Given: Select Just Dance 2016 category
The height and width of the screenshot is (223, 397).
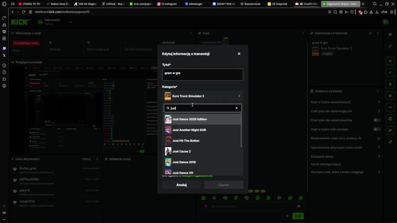Looking at the screenshot, I should tap(203, 162).
